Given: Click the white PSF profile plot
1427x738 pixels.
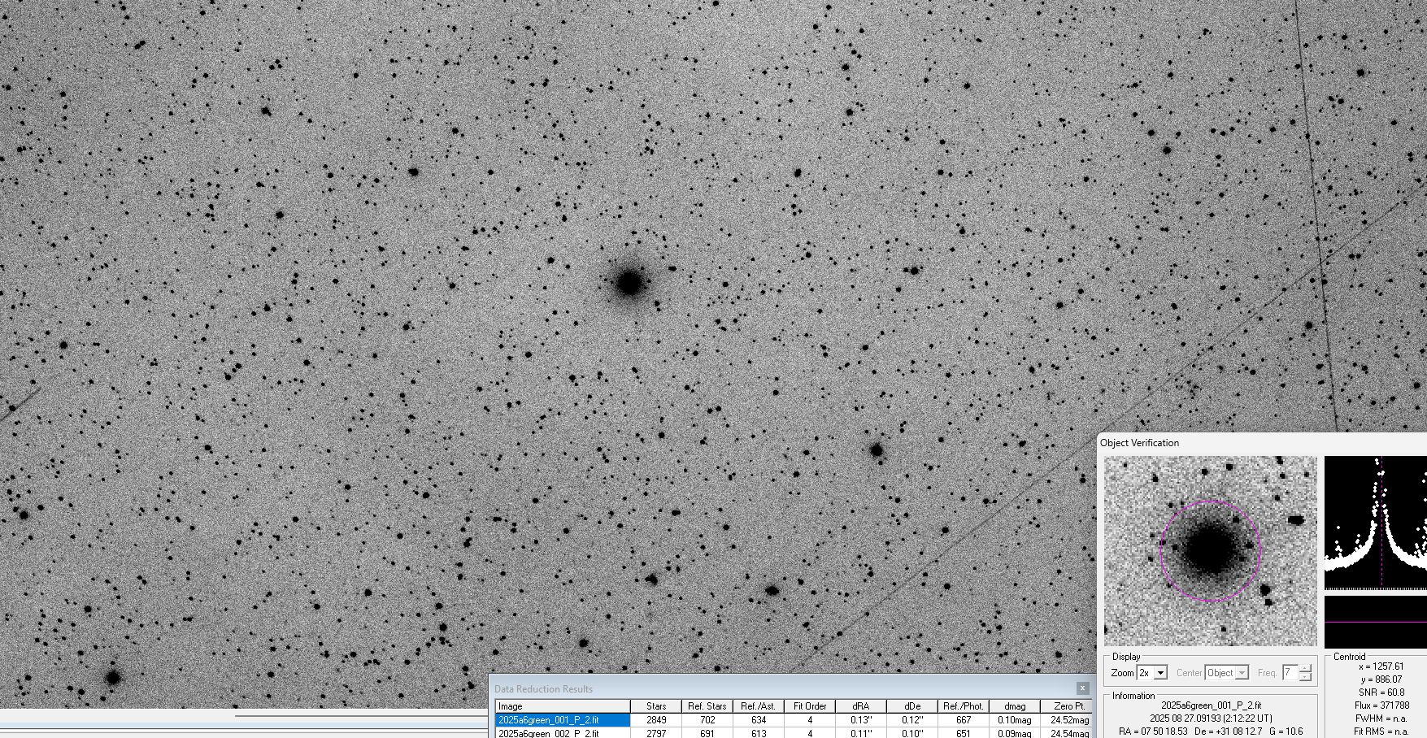Looking at the screenshot, I should (x=1375, y=520).
